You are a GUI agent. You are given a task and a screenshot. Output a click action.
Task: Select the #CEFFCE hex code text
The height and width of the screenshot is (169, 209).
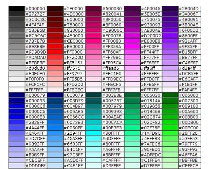188,166
